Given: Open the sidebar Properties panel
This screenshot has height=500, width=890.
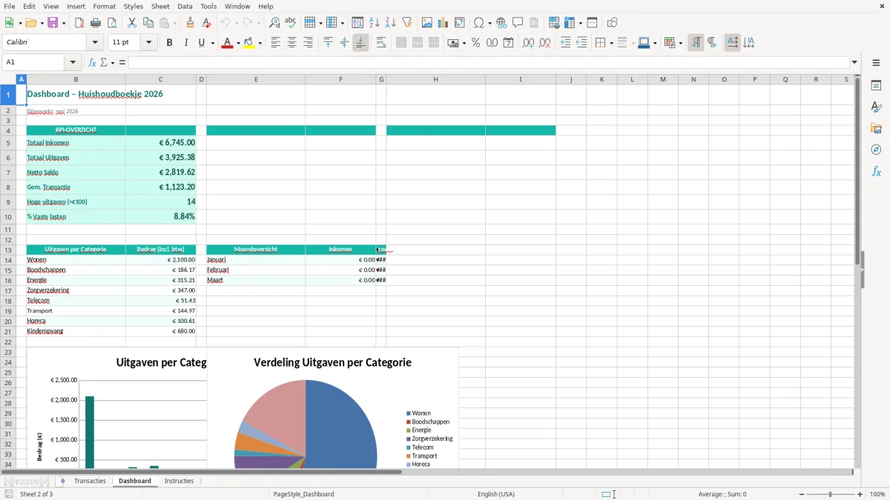Looking at the screenshot, I should coord(876,85).
